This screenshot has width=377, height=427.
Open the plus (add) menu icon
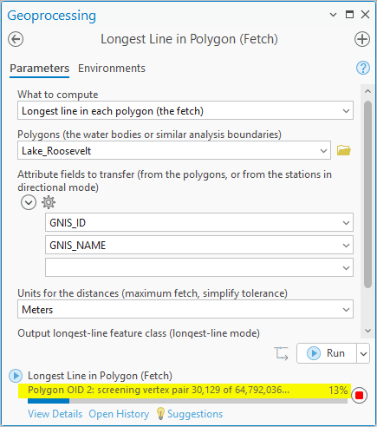click(362, 39)
